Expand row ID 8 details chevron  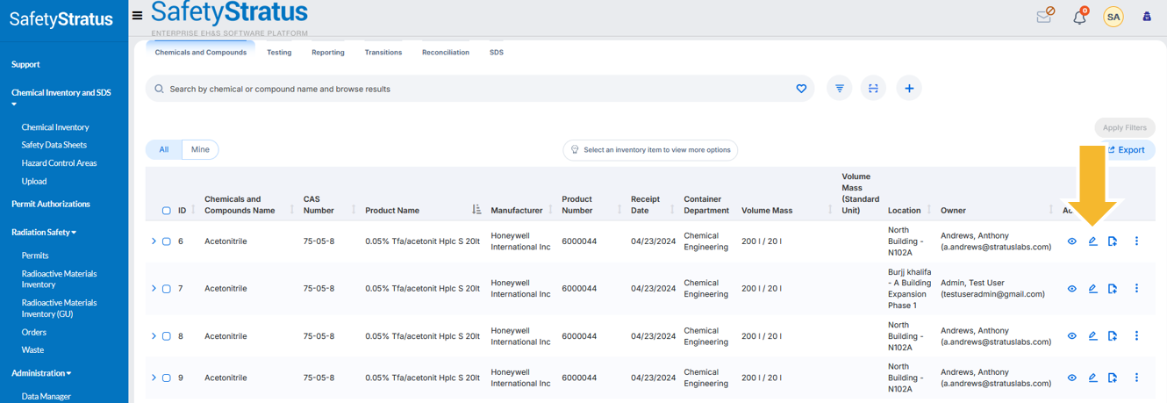(154, 336)
